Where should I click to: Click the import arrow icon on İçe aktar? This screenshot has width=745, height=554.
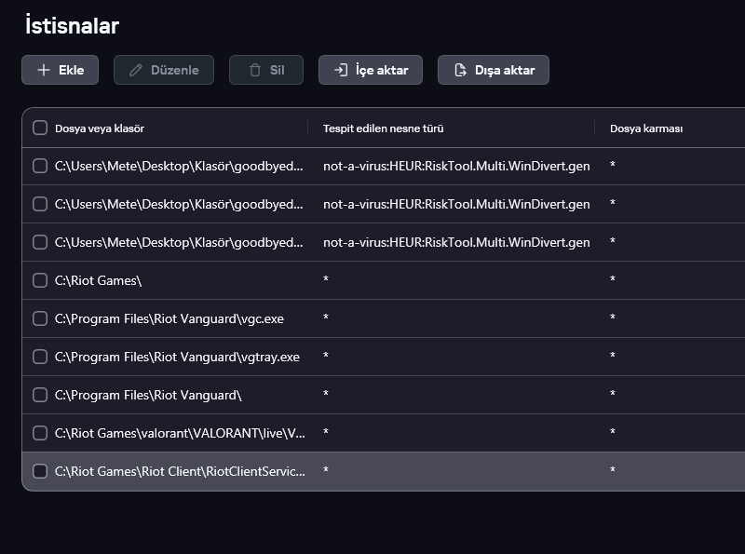pos(341,70)
